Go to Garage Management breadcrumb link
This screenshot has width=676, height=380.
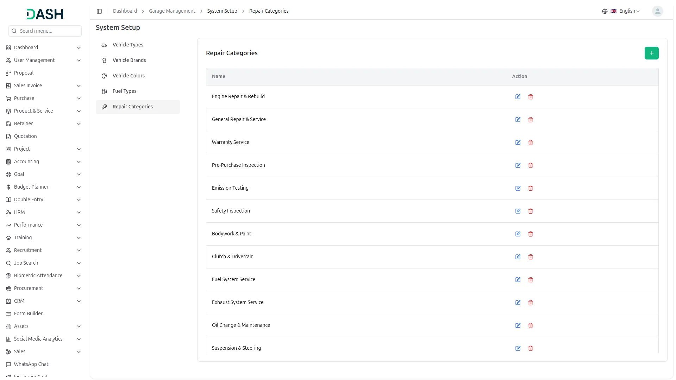coord(172,11)
